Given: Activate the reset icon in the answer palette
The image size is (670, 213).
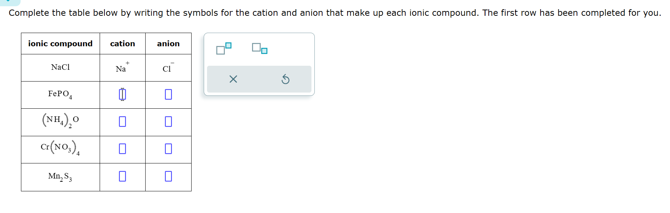Looking at the screenshot, I should tap(286, 79).
